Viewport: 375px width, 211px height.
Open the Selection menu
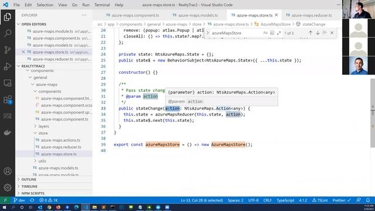tap(45, 5)
